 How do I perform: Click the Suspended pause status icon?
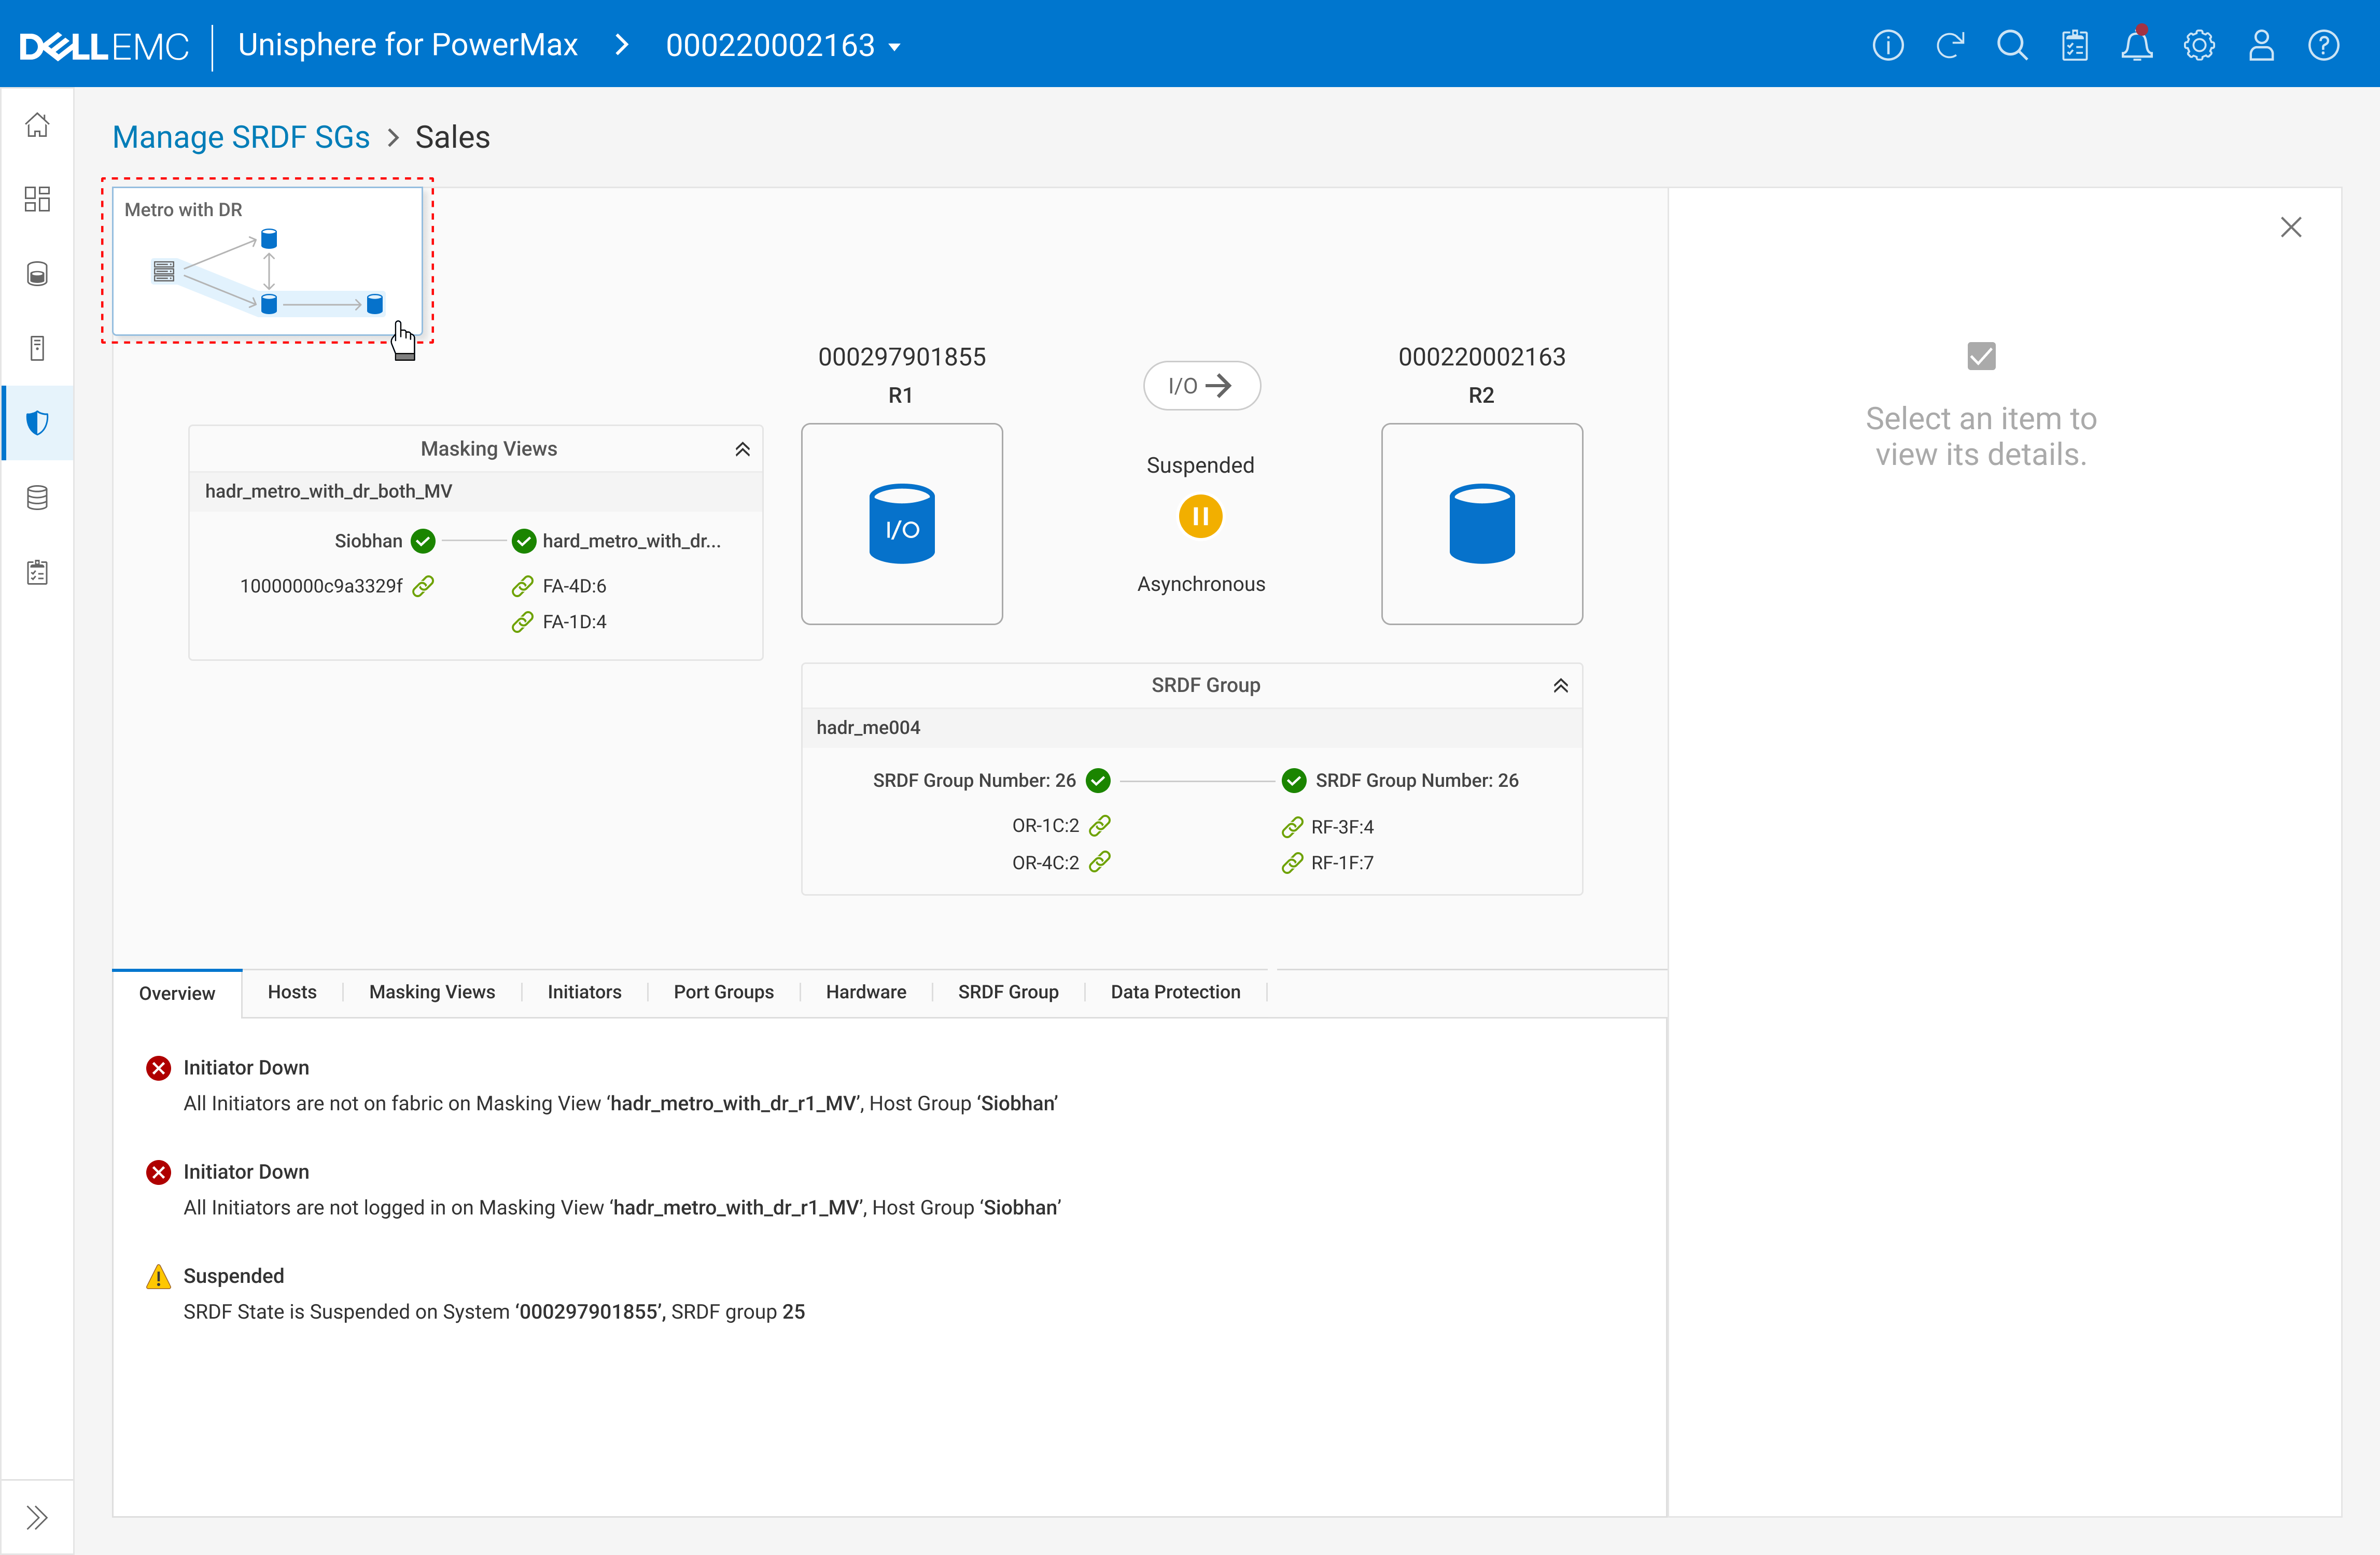pos(1200,517)
